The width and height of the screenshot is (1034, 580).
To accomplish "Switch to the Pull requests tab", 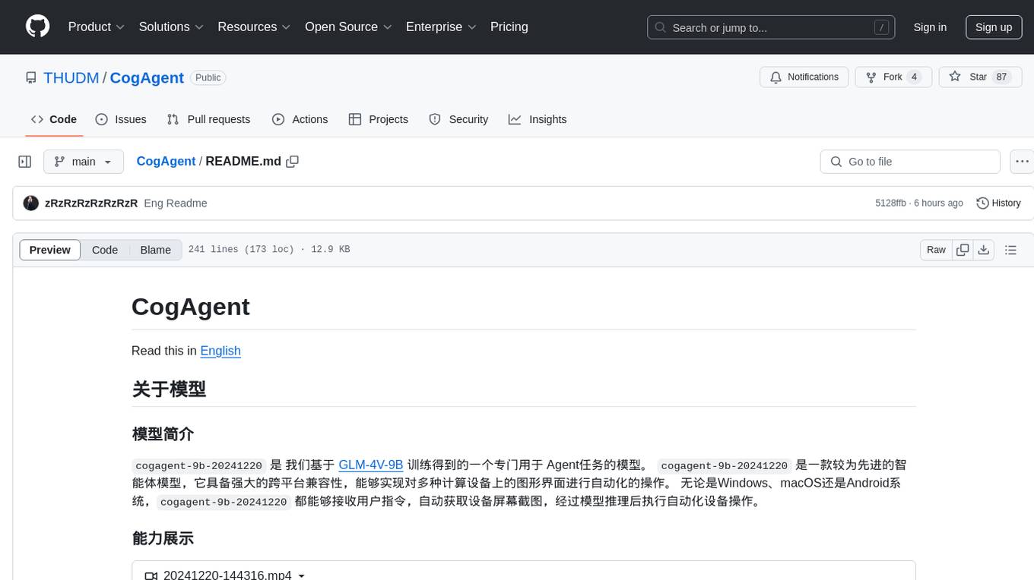I will (x=208, y=119).
